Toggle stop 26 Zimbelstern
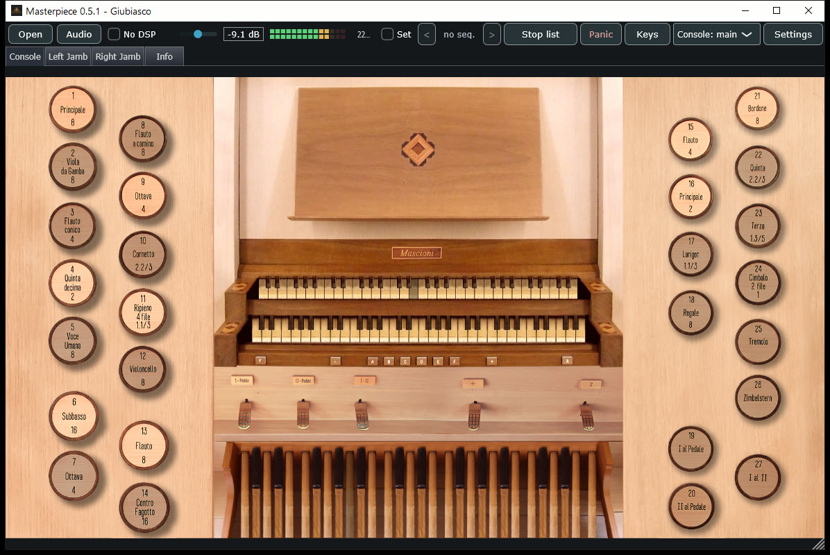The height and width of the screenshot is (555, 830). click(x=758, y=398)
